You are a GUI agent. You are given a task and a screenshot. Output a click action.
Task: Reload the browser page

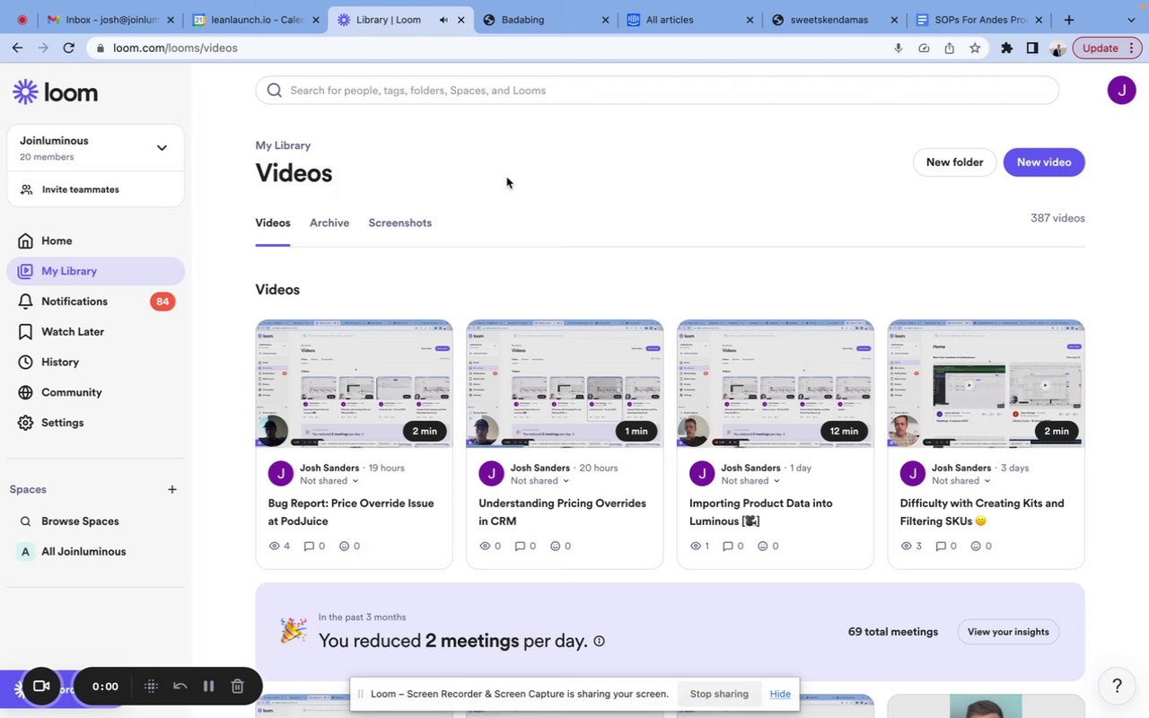68,48
